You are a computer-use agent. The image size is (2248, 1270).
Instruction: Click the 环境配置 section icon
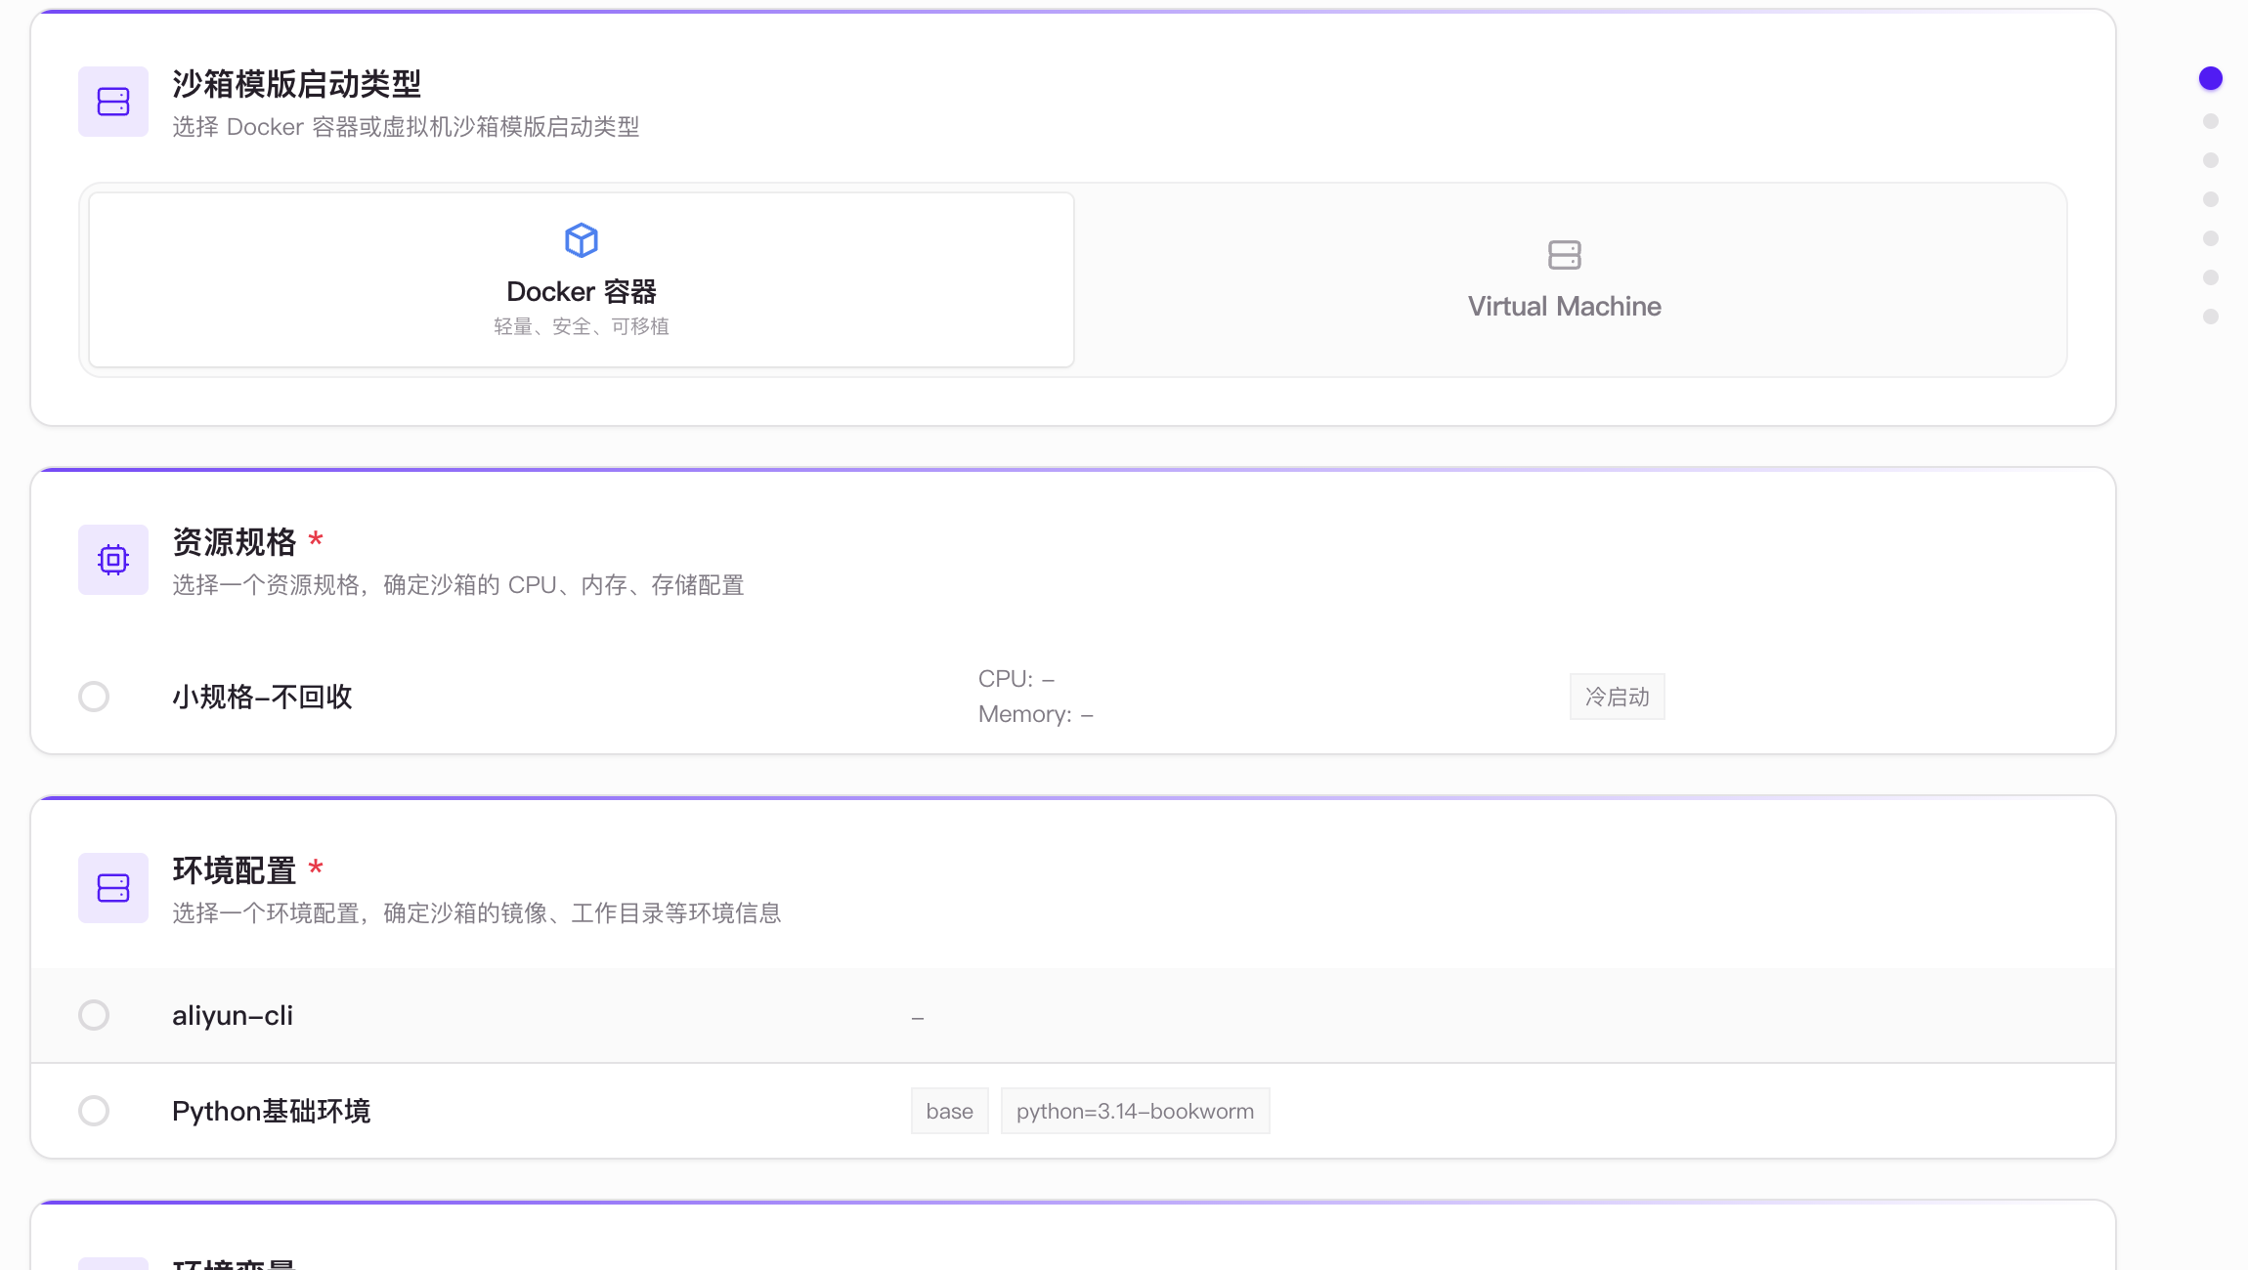tap(113, 888)
